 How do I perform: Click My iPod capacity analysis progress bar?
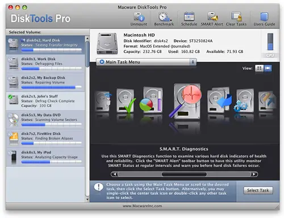[x=52, y=162]
